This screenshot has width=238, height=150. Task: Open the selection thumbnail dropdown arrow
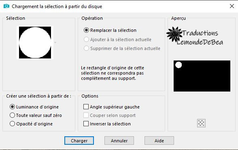[55, 42]
